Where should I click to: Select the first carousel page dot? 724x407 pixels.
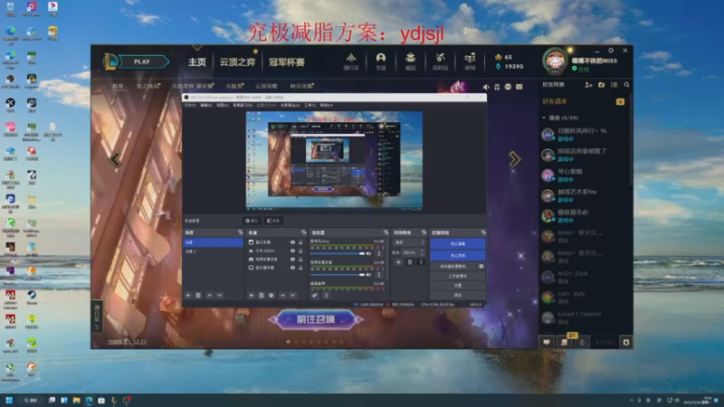tap(288, 342)
